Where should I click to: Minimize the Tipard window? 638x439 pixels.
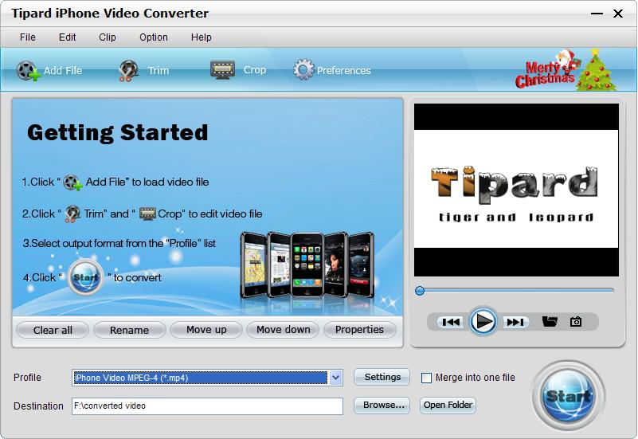[597, 14]
